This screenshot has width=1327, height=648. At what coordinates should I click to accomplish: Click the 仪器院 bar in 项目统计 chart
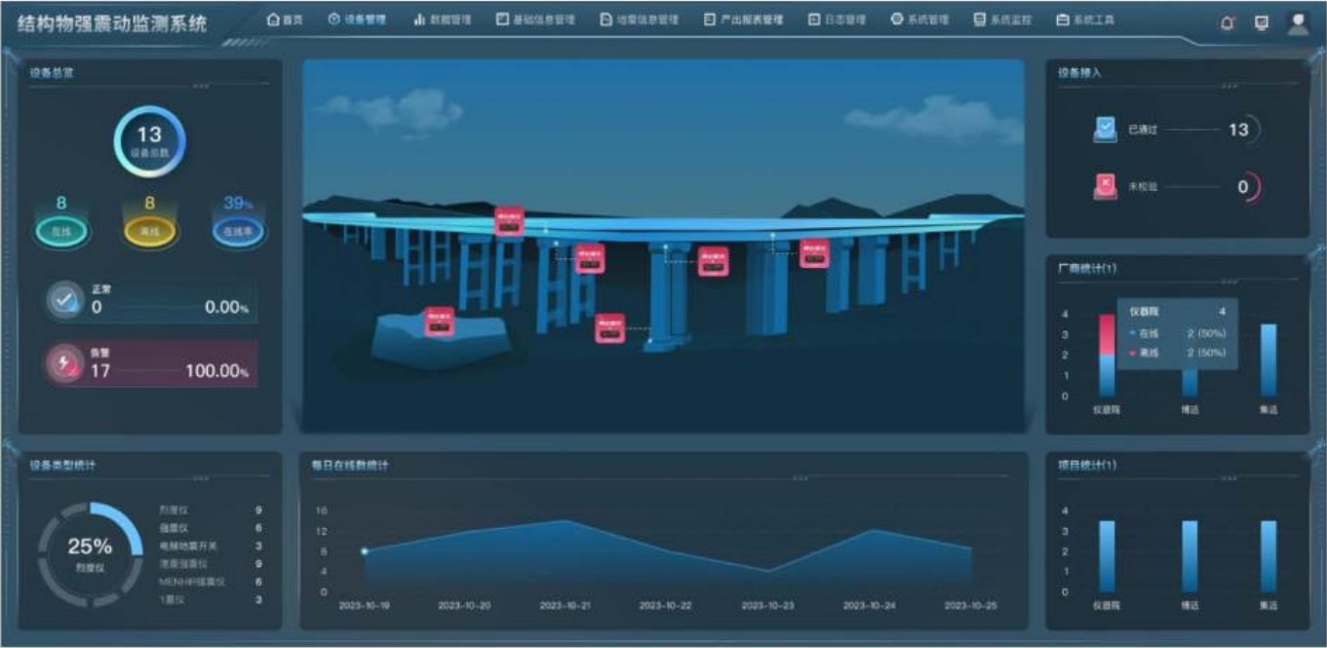point(1107,556)
